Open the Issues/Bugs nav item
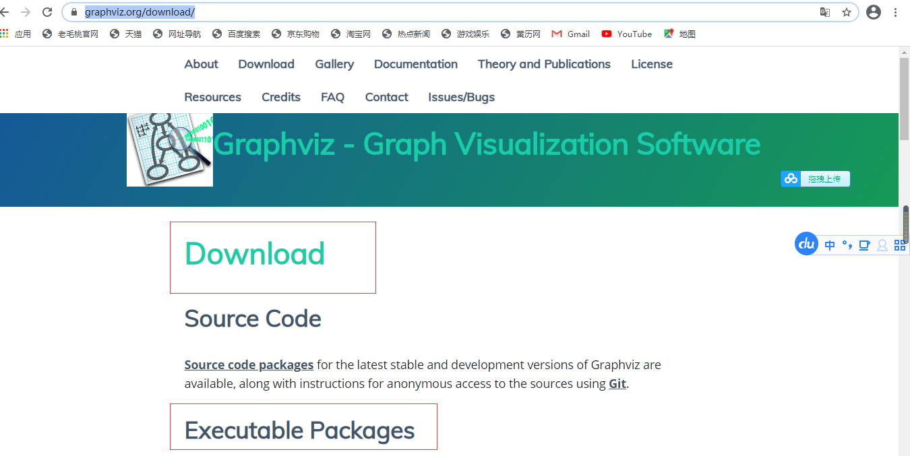This screenshot has height=456, width=910. click(462, 98)
